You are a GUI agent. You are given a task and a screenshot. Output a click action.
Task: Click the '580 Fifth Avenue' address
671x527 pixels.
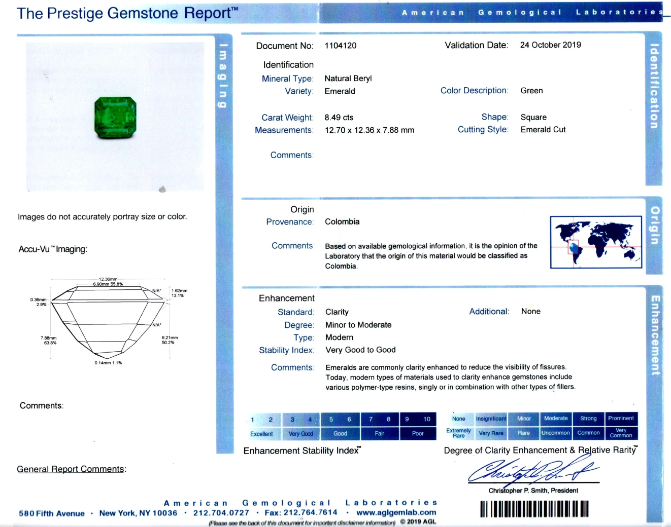[x=52, y=513]
